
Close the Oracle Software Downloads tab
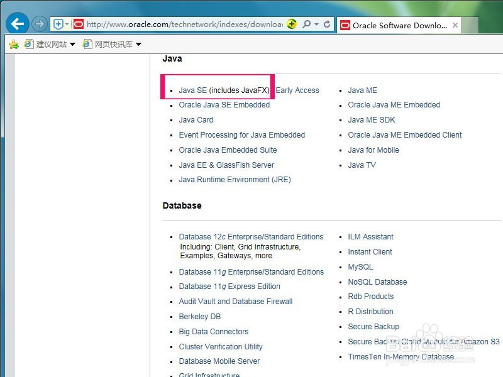455,25
